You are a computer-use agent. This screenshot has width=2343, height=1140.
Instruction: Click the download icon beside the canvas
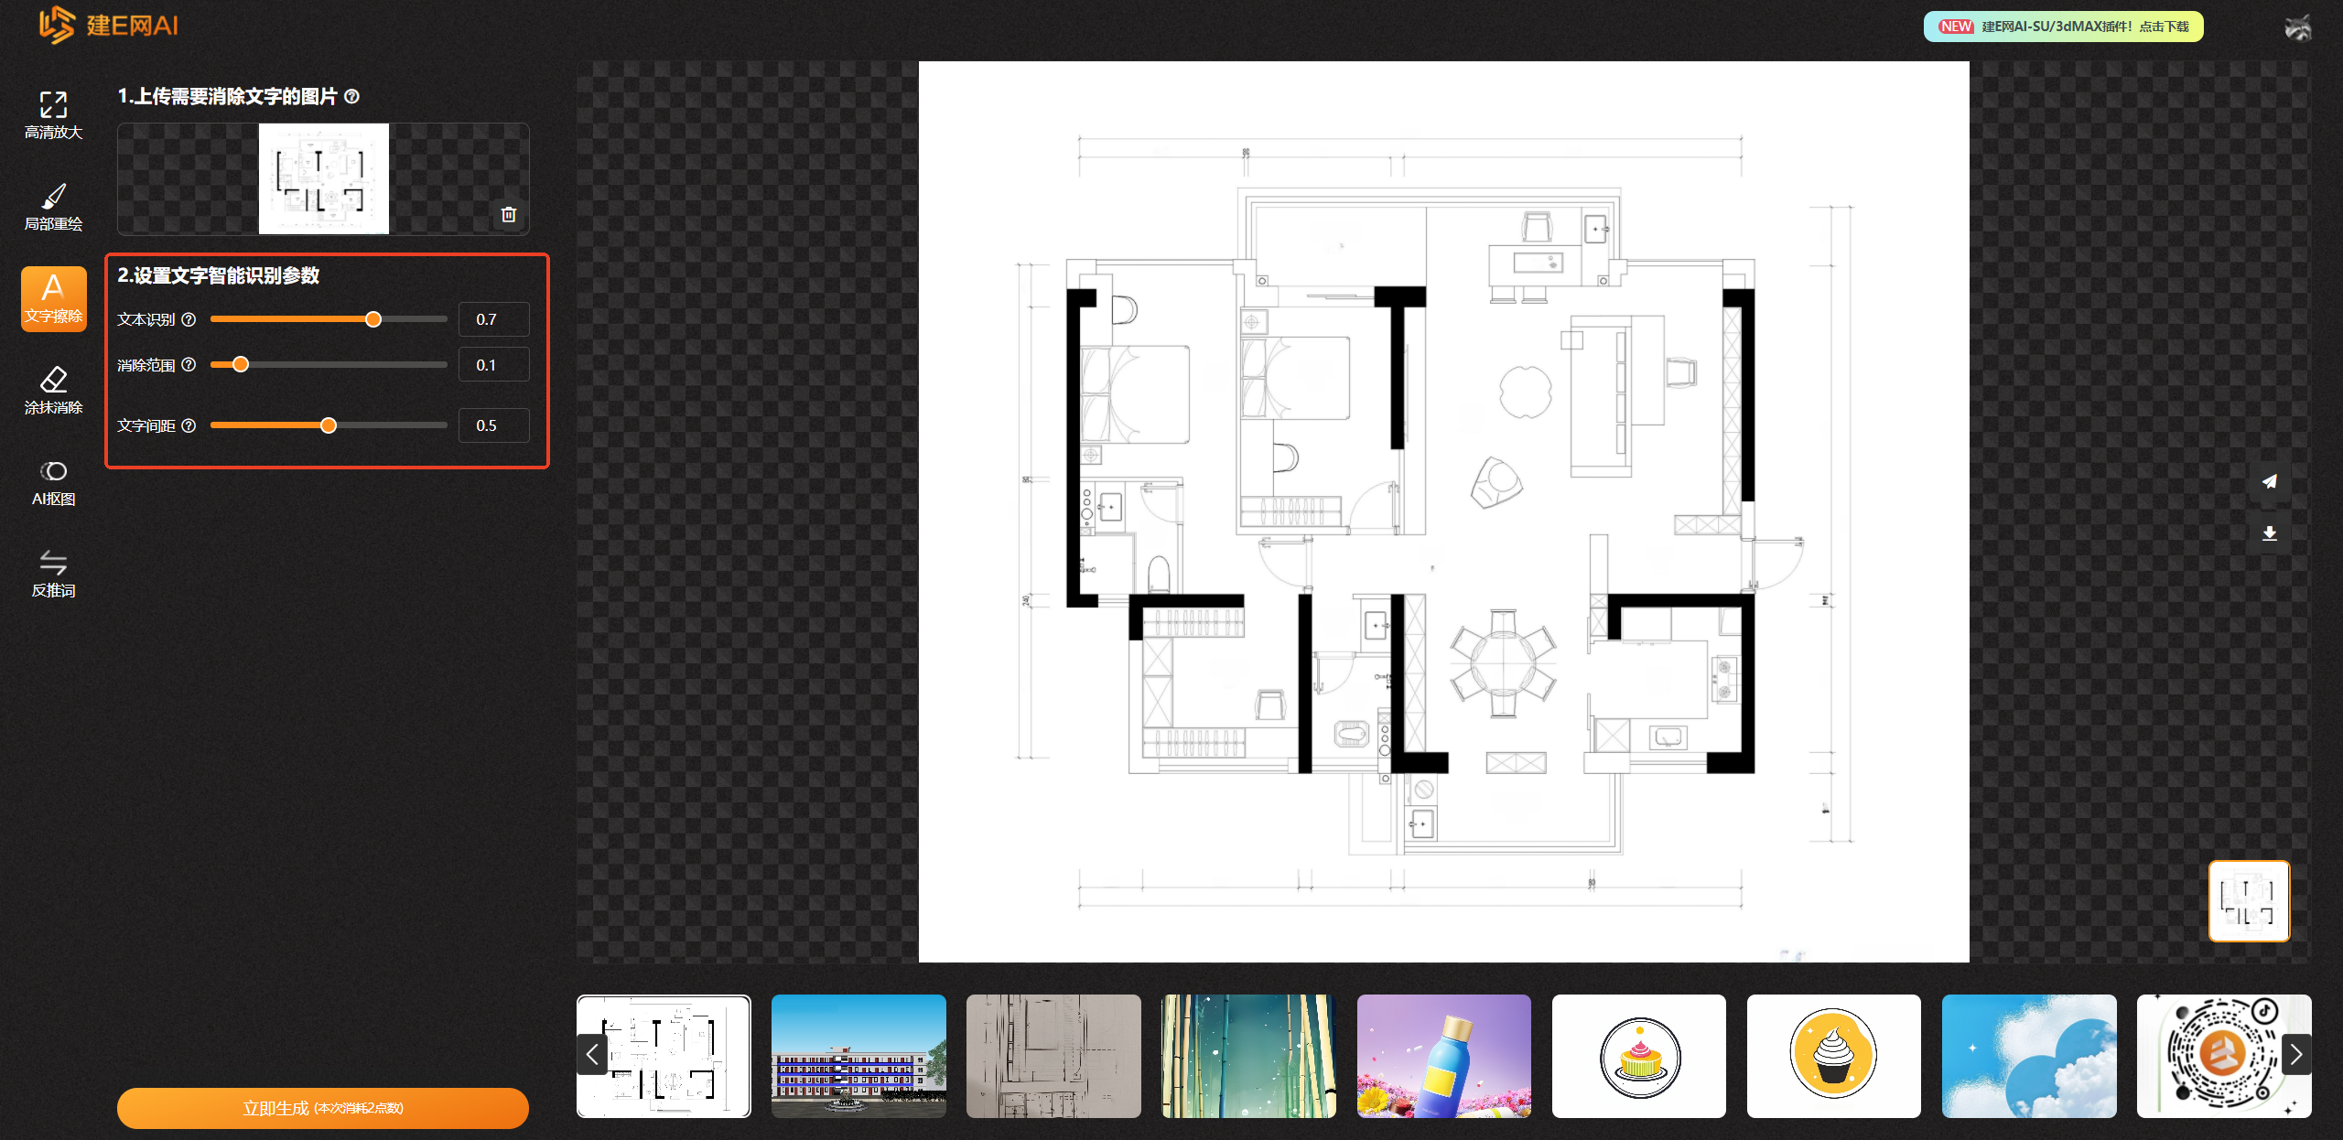[x=2269, y=533]
